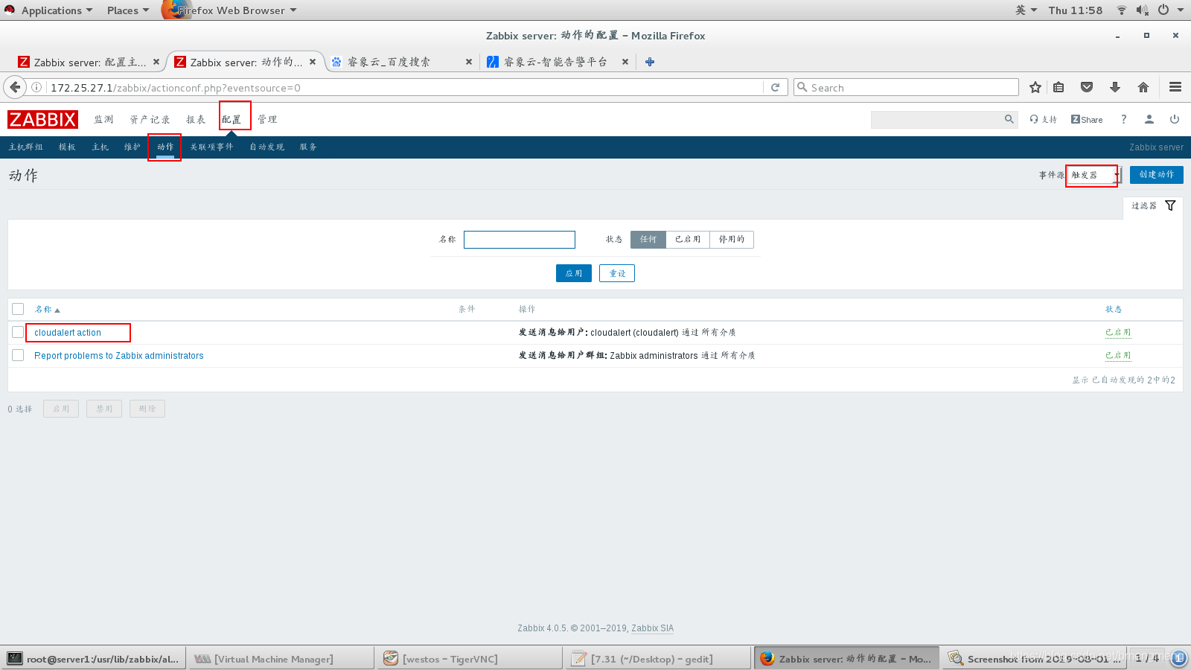Open the 资产记录 main menu
The height and width of the screenshot is (670, 1191).
(x=150, y=119)
